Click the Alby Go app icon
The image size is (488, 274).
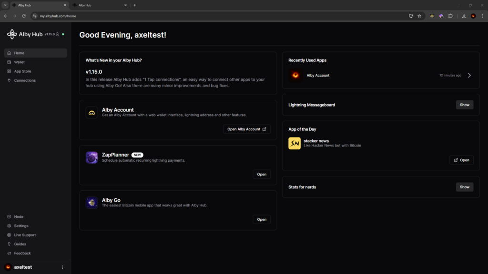91,203
